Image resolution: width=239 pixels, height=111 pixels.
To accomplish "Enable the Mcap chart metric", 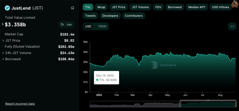I will [101, 7].
